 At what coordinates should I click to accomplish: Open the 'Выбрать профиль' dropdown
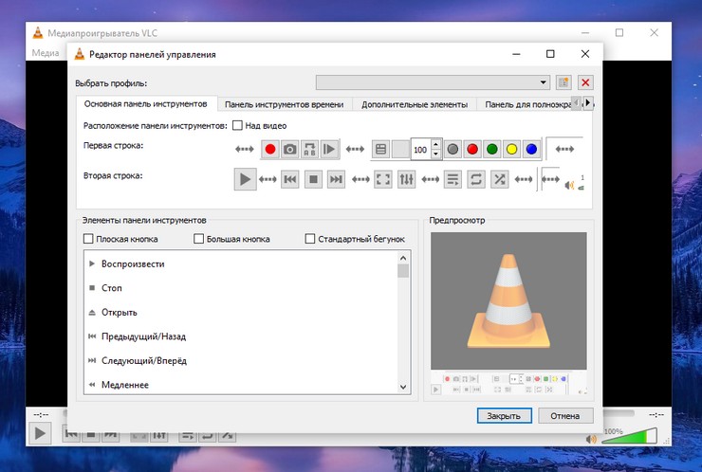tap(433, 82)
